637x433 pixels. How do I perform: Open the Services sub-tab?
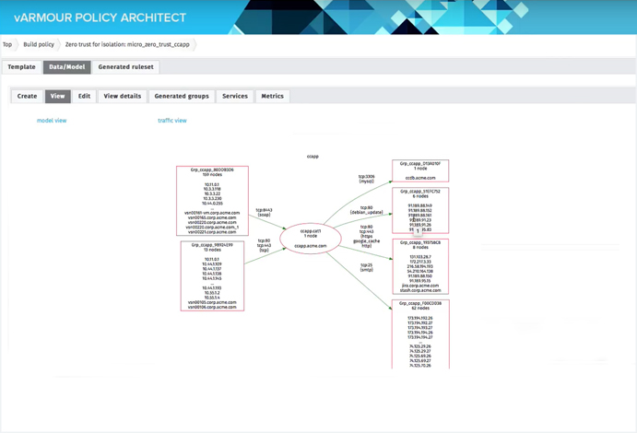235,96
